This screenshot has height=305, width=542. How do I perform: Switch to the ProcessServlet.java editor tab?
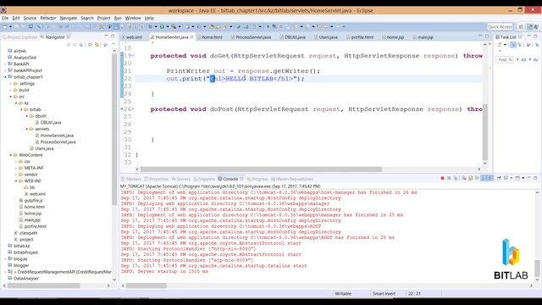tap(251, 37)
